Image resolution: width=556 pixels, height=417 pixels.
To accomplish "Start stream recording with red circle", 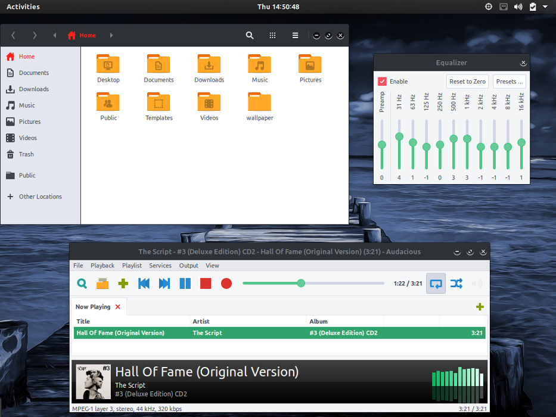I will (x=226, y=284).
